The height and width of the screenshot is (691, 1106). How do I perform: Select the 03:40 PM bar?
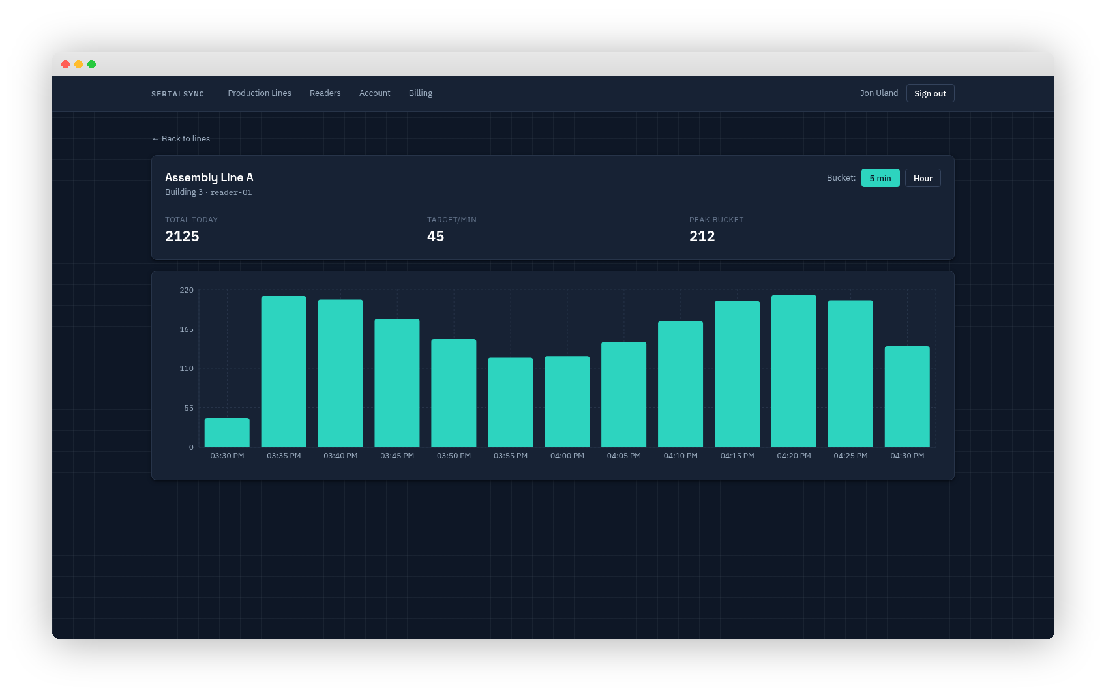(x=340, y=374)
